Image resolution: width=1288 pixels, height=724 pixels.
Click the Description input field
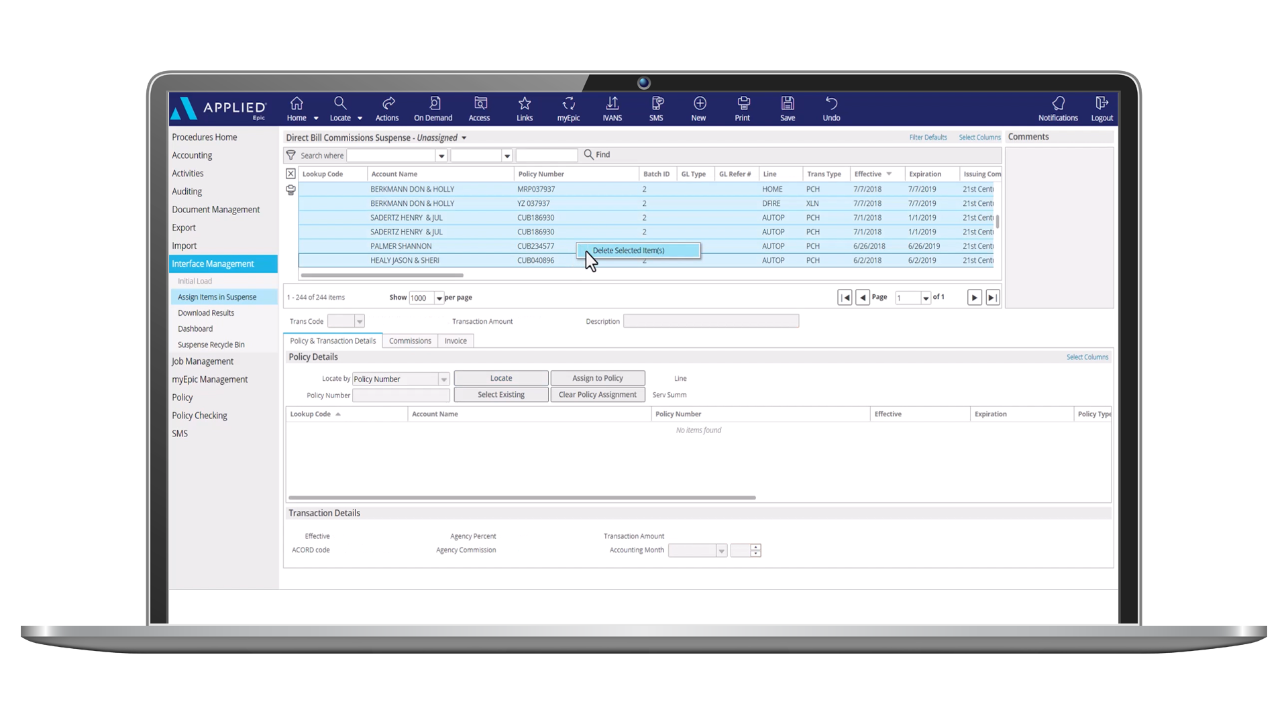pos(711,322)
